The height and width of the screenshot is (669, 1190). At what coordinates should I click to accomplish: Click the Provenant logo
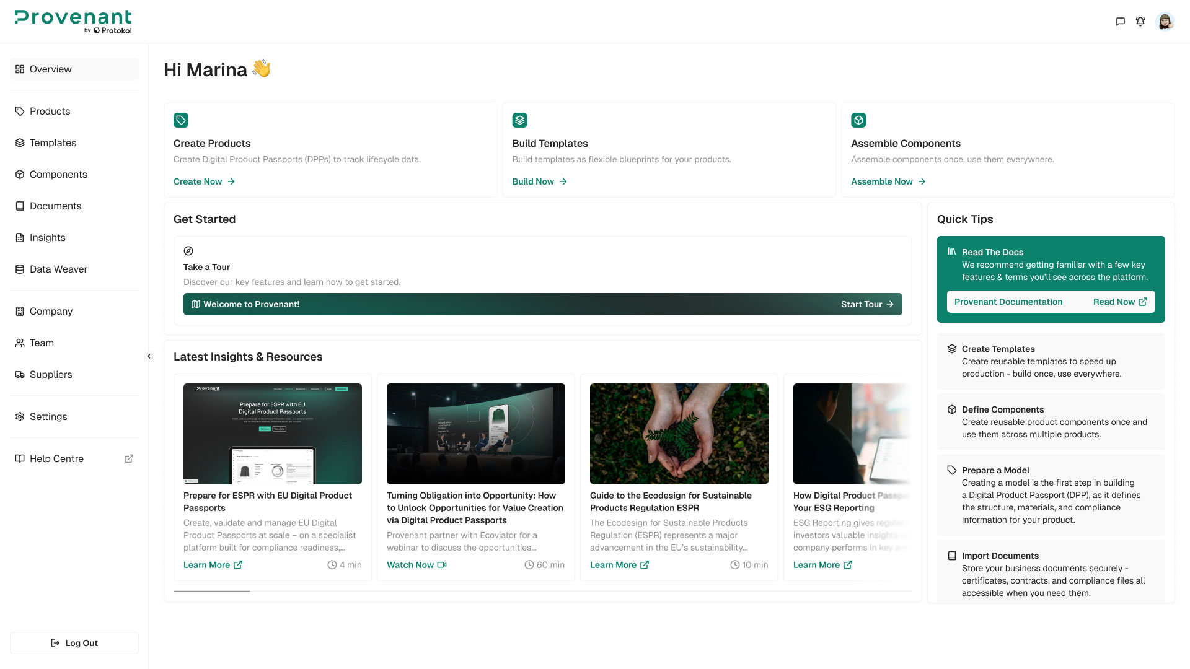point(73,22)
